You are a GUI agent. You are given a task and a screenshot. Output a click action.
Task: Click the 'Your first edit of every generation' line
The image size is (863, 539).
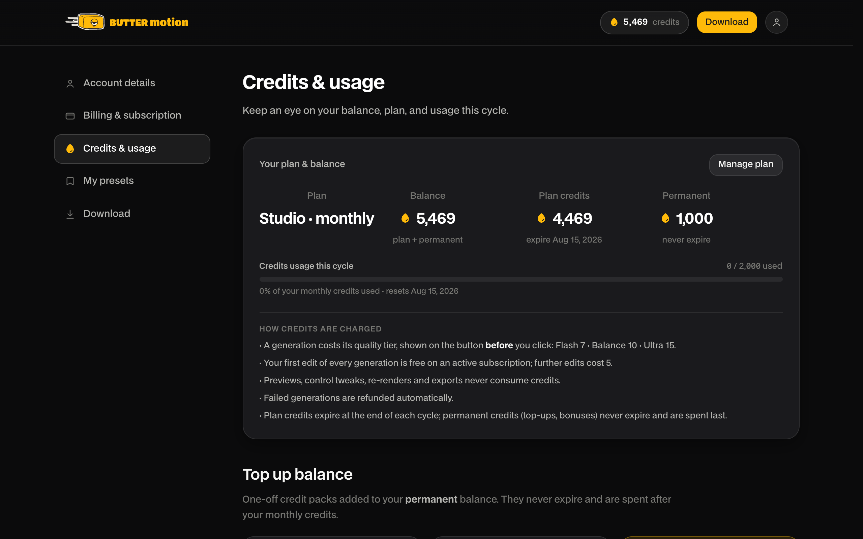[436, 363]
